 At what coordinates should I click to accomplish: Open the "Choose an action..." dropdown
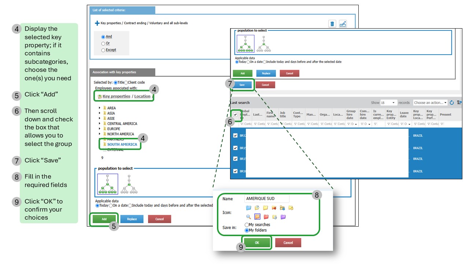[430, 103]
